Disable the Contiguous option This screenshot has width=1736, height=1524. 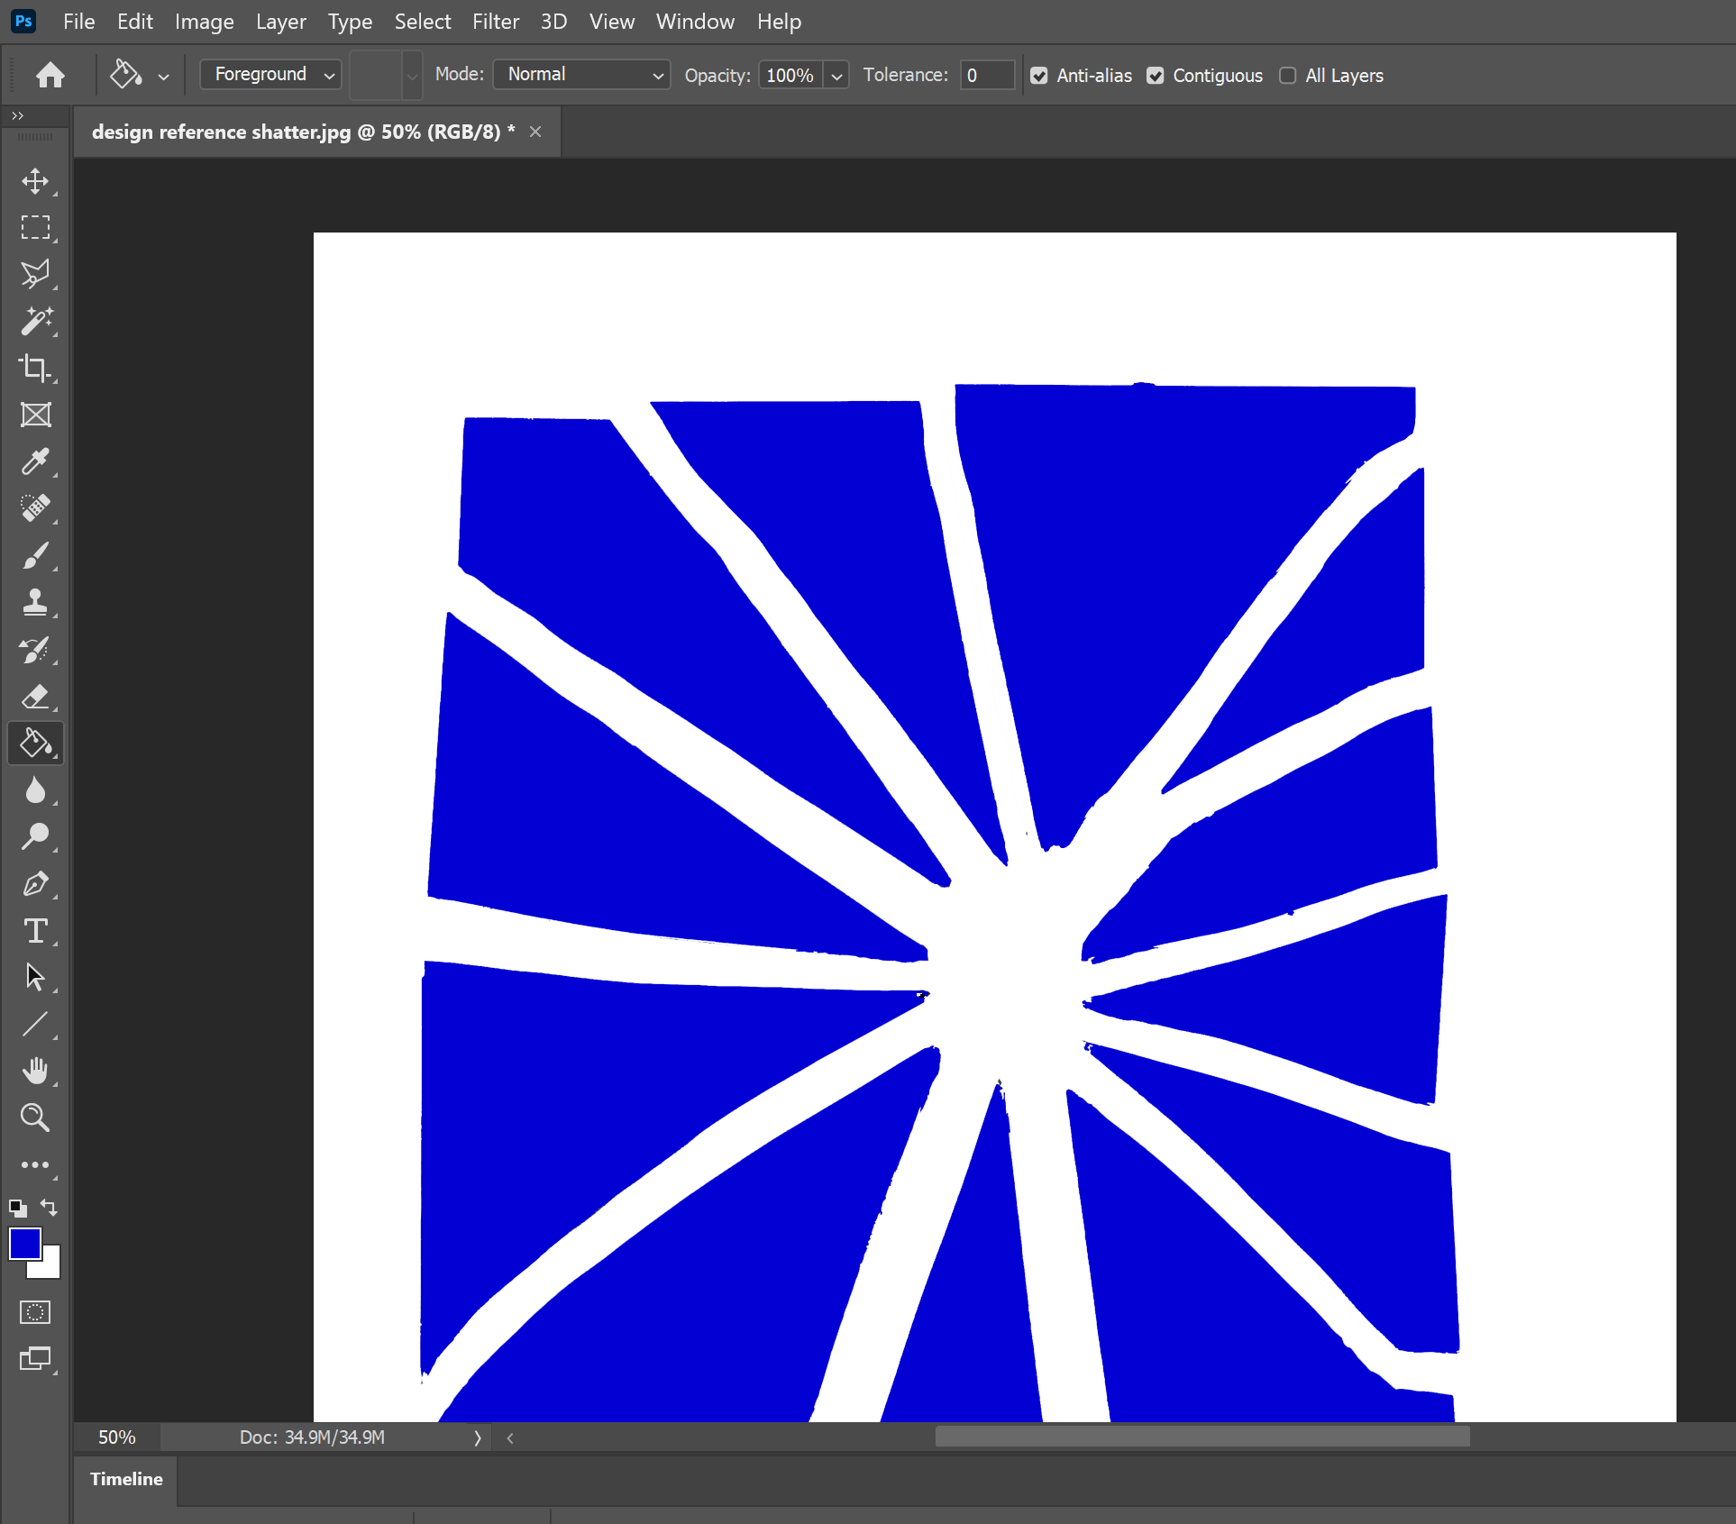point(1156,76)
